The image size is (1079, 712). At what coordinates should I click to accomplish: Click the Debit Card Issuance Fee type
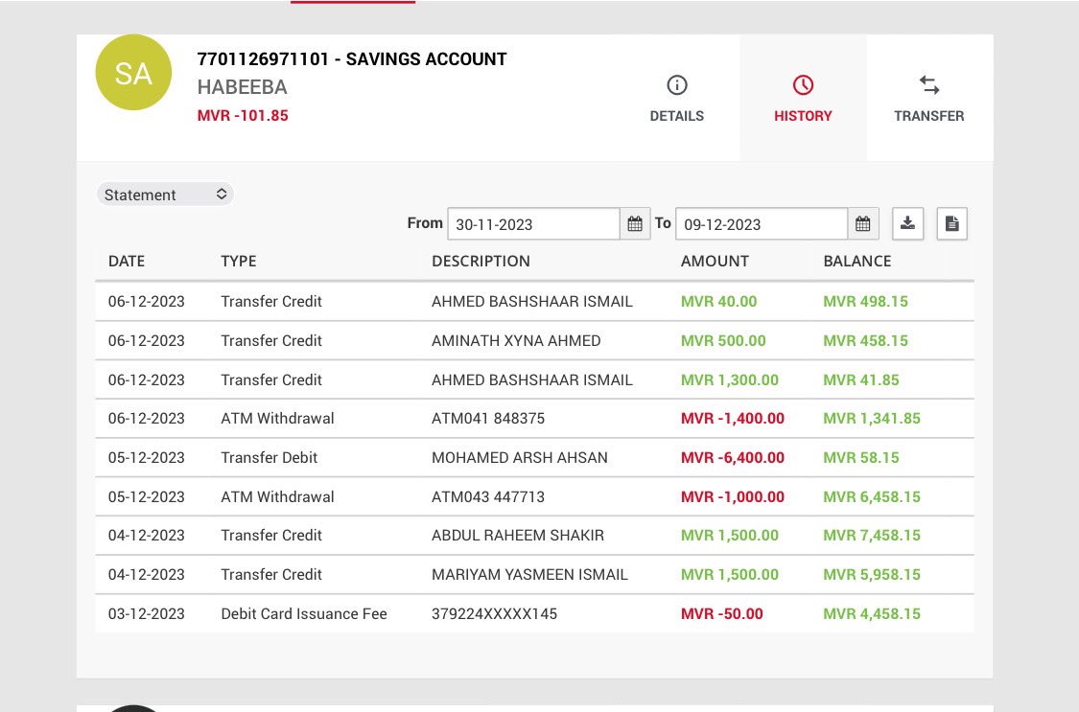coord(304,613)
